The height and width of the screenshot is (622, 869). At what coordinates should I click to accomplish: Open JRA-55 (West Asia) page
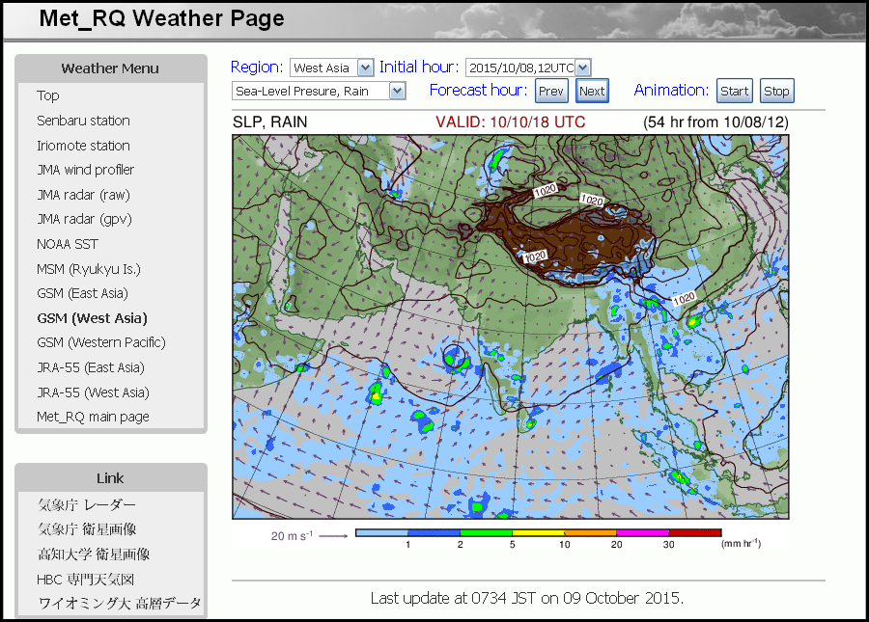click(x=93, y=392)
